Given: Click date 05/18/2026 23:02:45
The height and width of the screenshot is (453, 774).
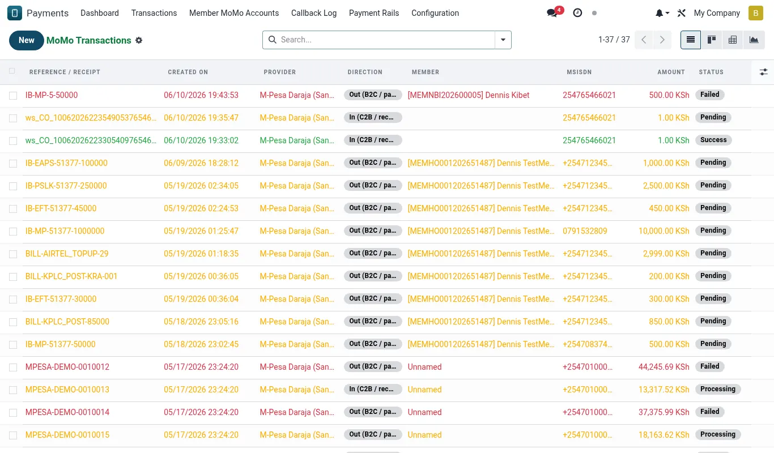Looking at the screenshot, I should (x=201, y=344).
